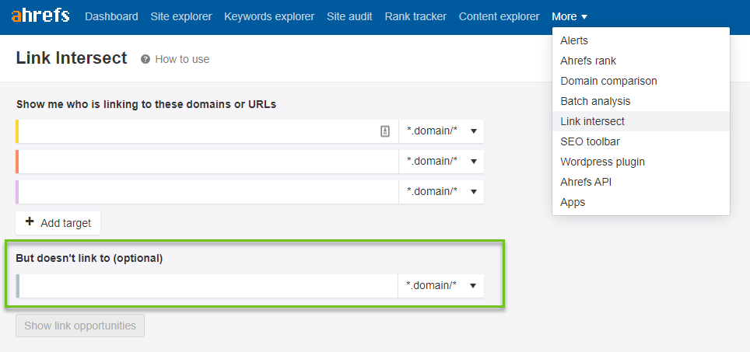
Task: Open the second target's *.domain/* mode dropdown
Action: pyautogui.click(x=441, y=162)
